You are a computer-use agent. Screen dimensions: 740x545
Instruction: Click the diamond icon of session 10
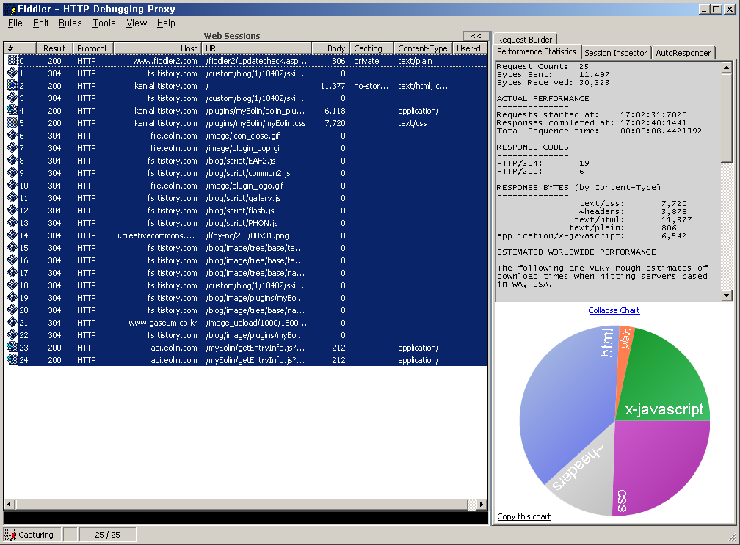(x=12, y=186)
